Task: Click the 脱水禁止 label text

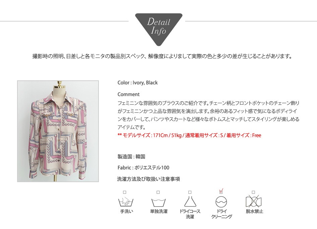Action: coord(255,212)
